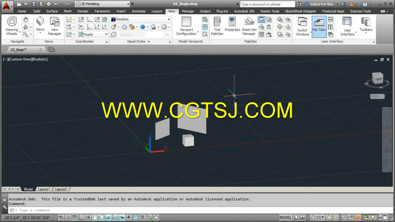
Task: Click the [Custom View] viewport label
Action: pos(20,59)
